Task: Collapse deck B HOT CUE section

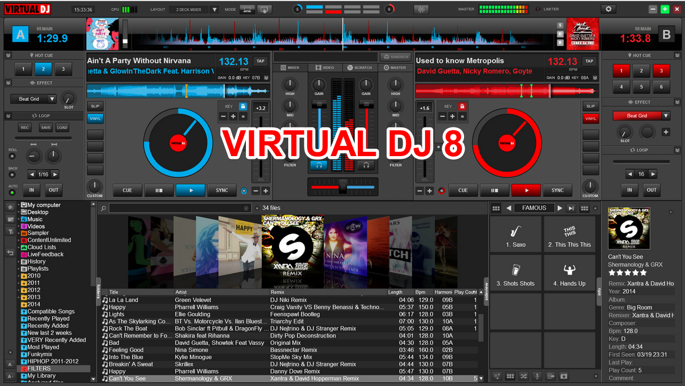Action: [x=677, y=55]
